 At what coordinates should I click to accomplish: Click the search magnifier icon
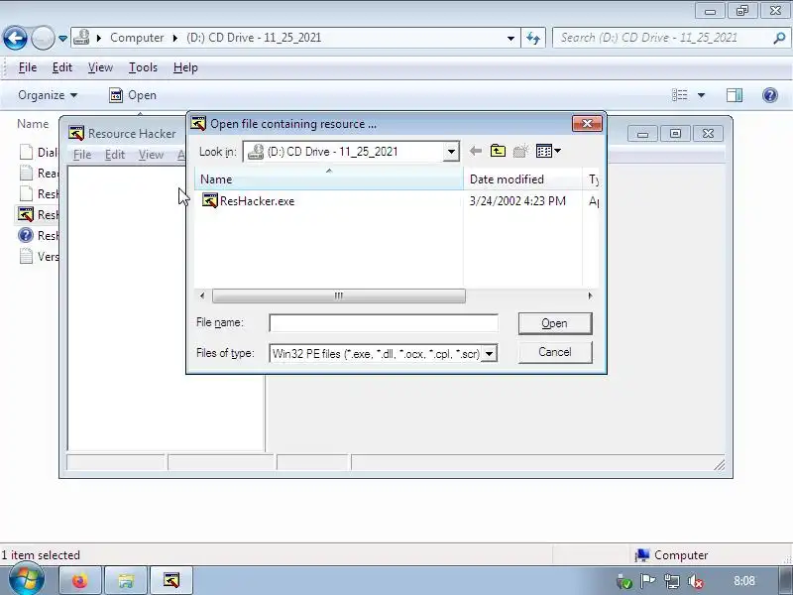pos(779,38)
